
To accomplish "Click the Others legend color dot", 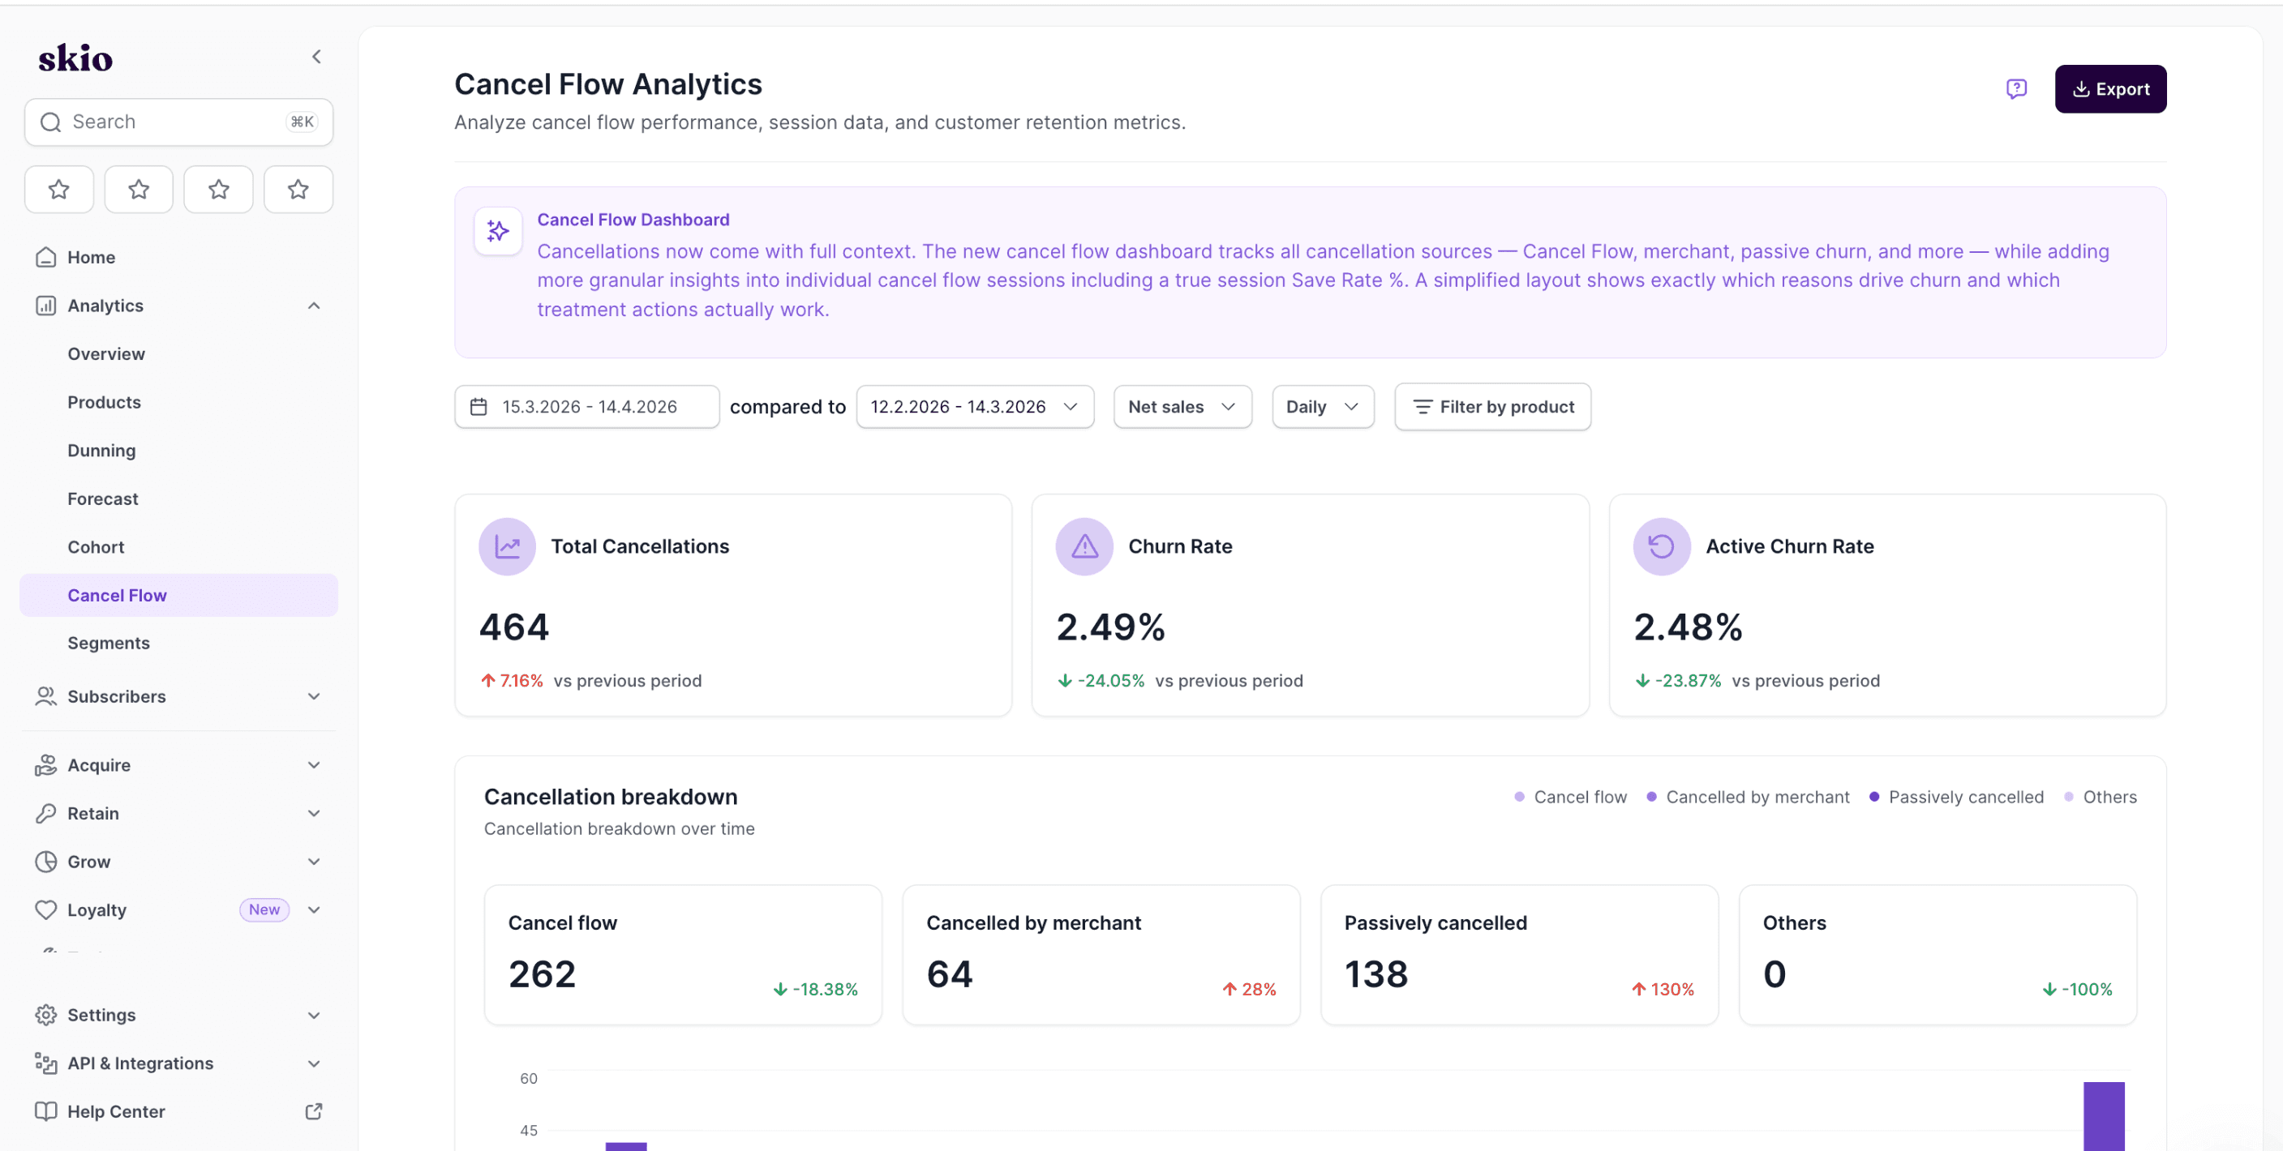I will tap(2069, 797).
